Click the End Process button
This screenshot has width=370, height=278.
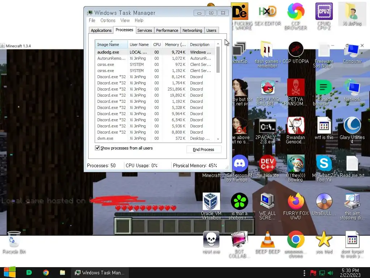[x=204, y=149]
